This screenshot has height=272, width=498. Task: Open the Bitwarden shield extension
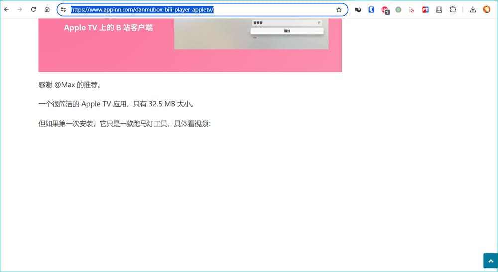(x=372, y=9)
